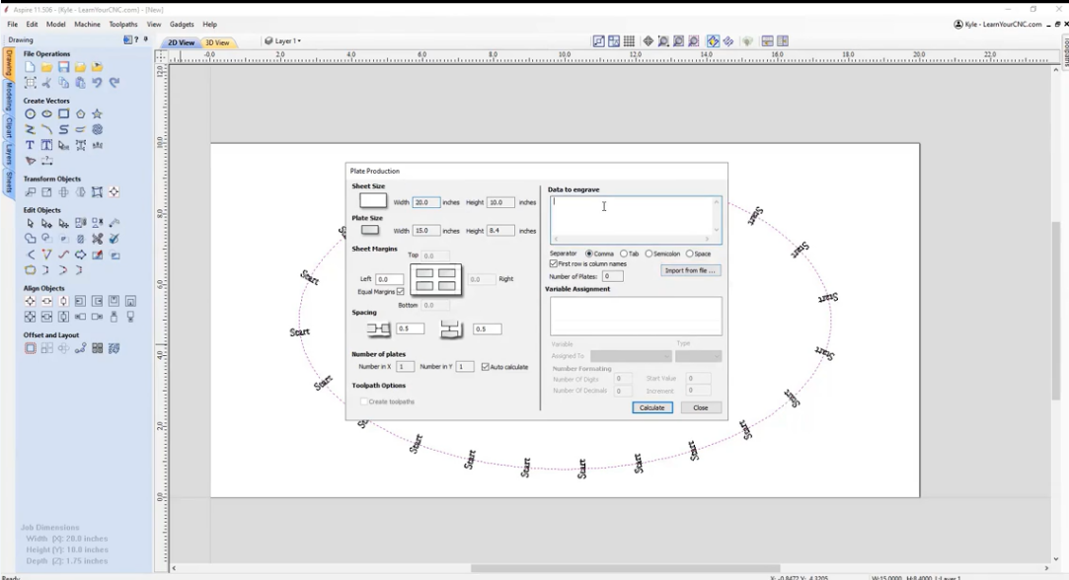Click the Create toolpaths checkbox
This screenshot has height=580, width=1069.
(364, 401)
